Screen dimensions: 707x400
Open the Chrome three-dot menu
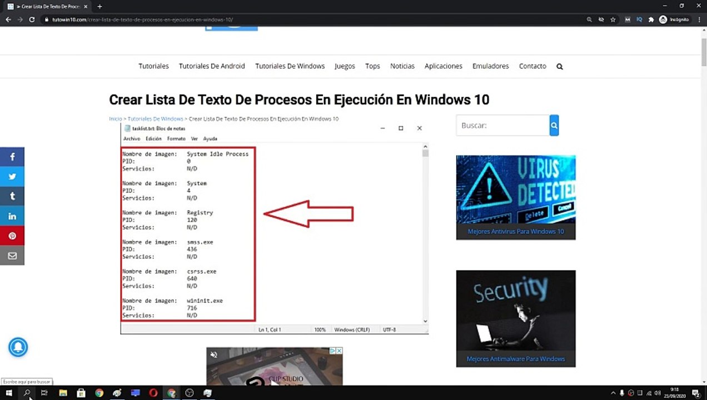point(698,19)
